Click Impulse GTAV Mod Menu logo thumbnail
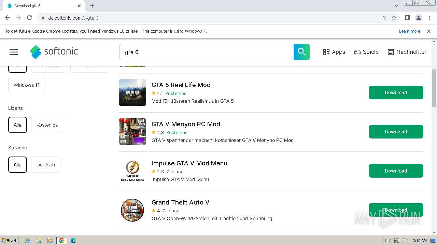 pyautogui.click(x=132, y=171)
